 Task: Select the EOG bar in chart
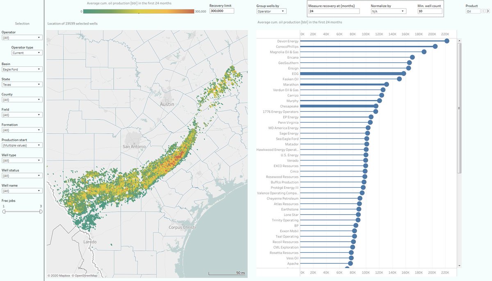click(352, 73)
